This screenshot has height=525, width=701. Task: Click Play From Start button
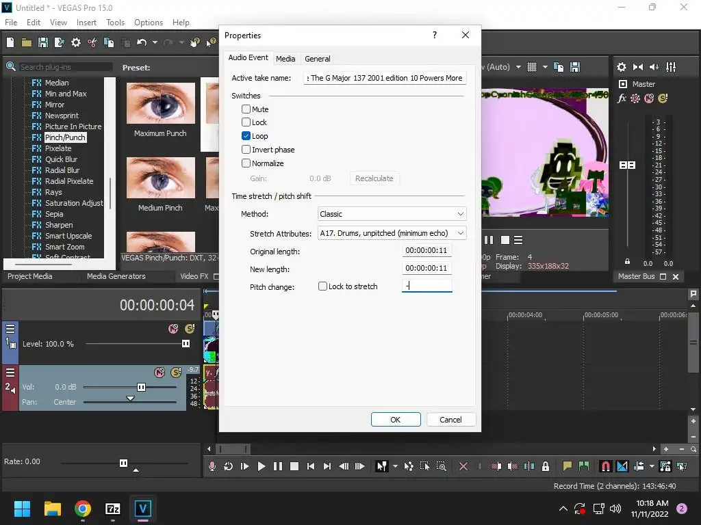[244, 466]
